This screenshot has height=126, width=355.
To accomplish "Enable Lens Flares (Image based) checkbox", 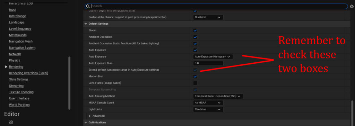I will coord(195,83).
